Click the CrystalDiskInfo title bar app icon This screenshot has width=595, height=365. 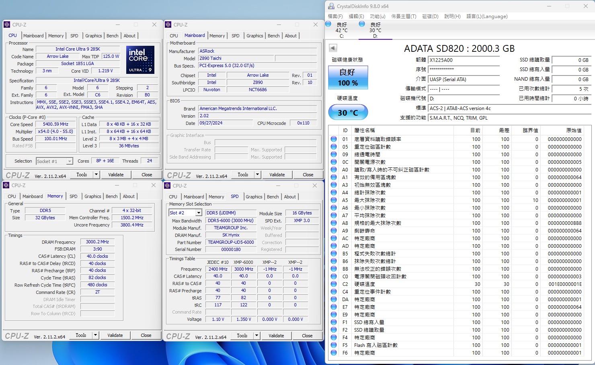click(331, 6)
